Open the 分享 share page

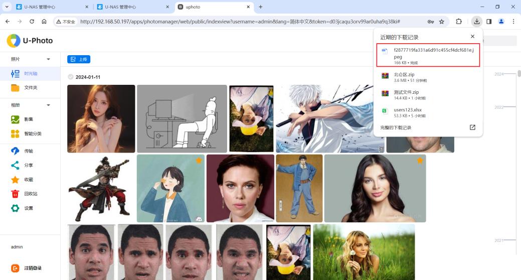pyautogui.click(x=29, y=165)
